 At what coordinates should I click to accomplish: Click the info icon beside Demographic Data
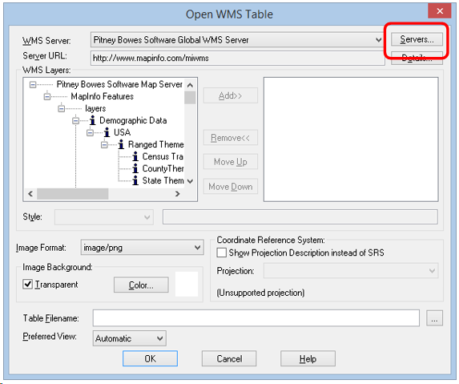click(93, 120)
